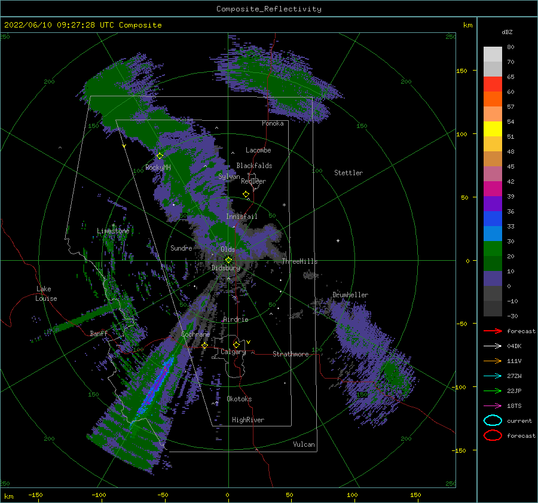Click the Didsbury label
Viewport: 538px width, 503px height.
225,268
